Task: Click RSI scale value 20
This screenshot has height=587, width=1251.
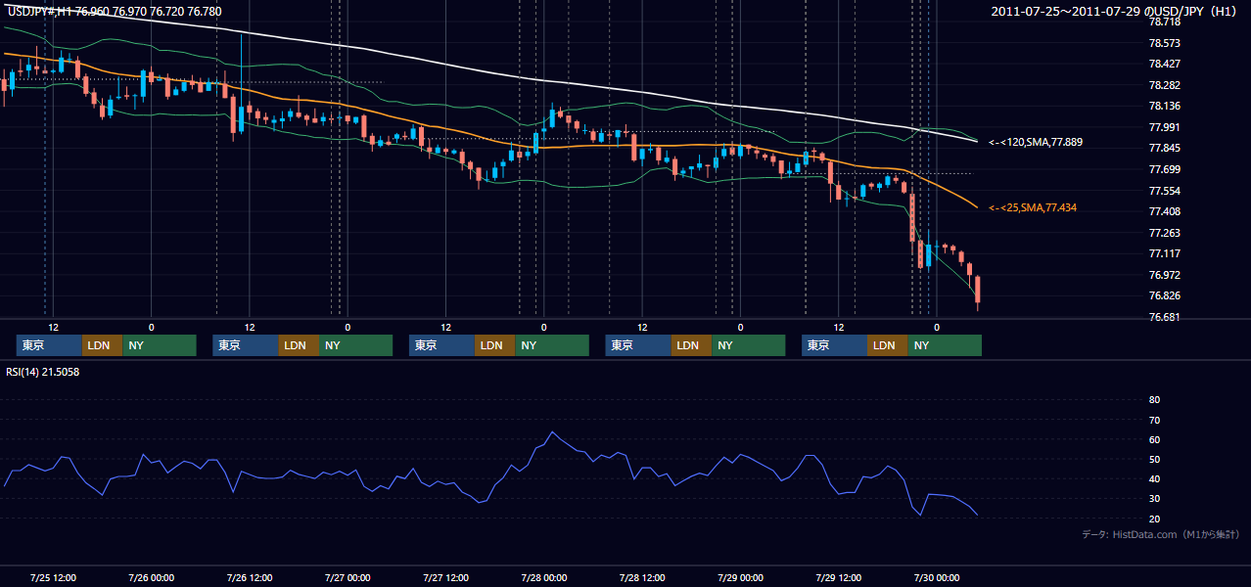Action: [x=1154, y=519]
